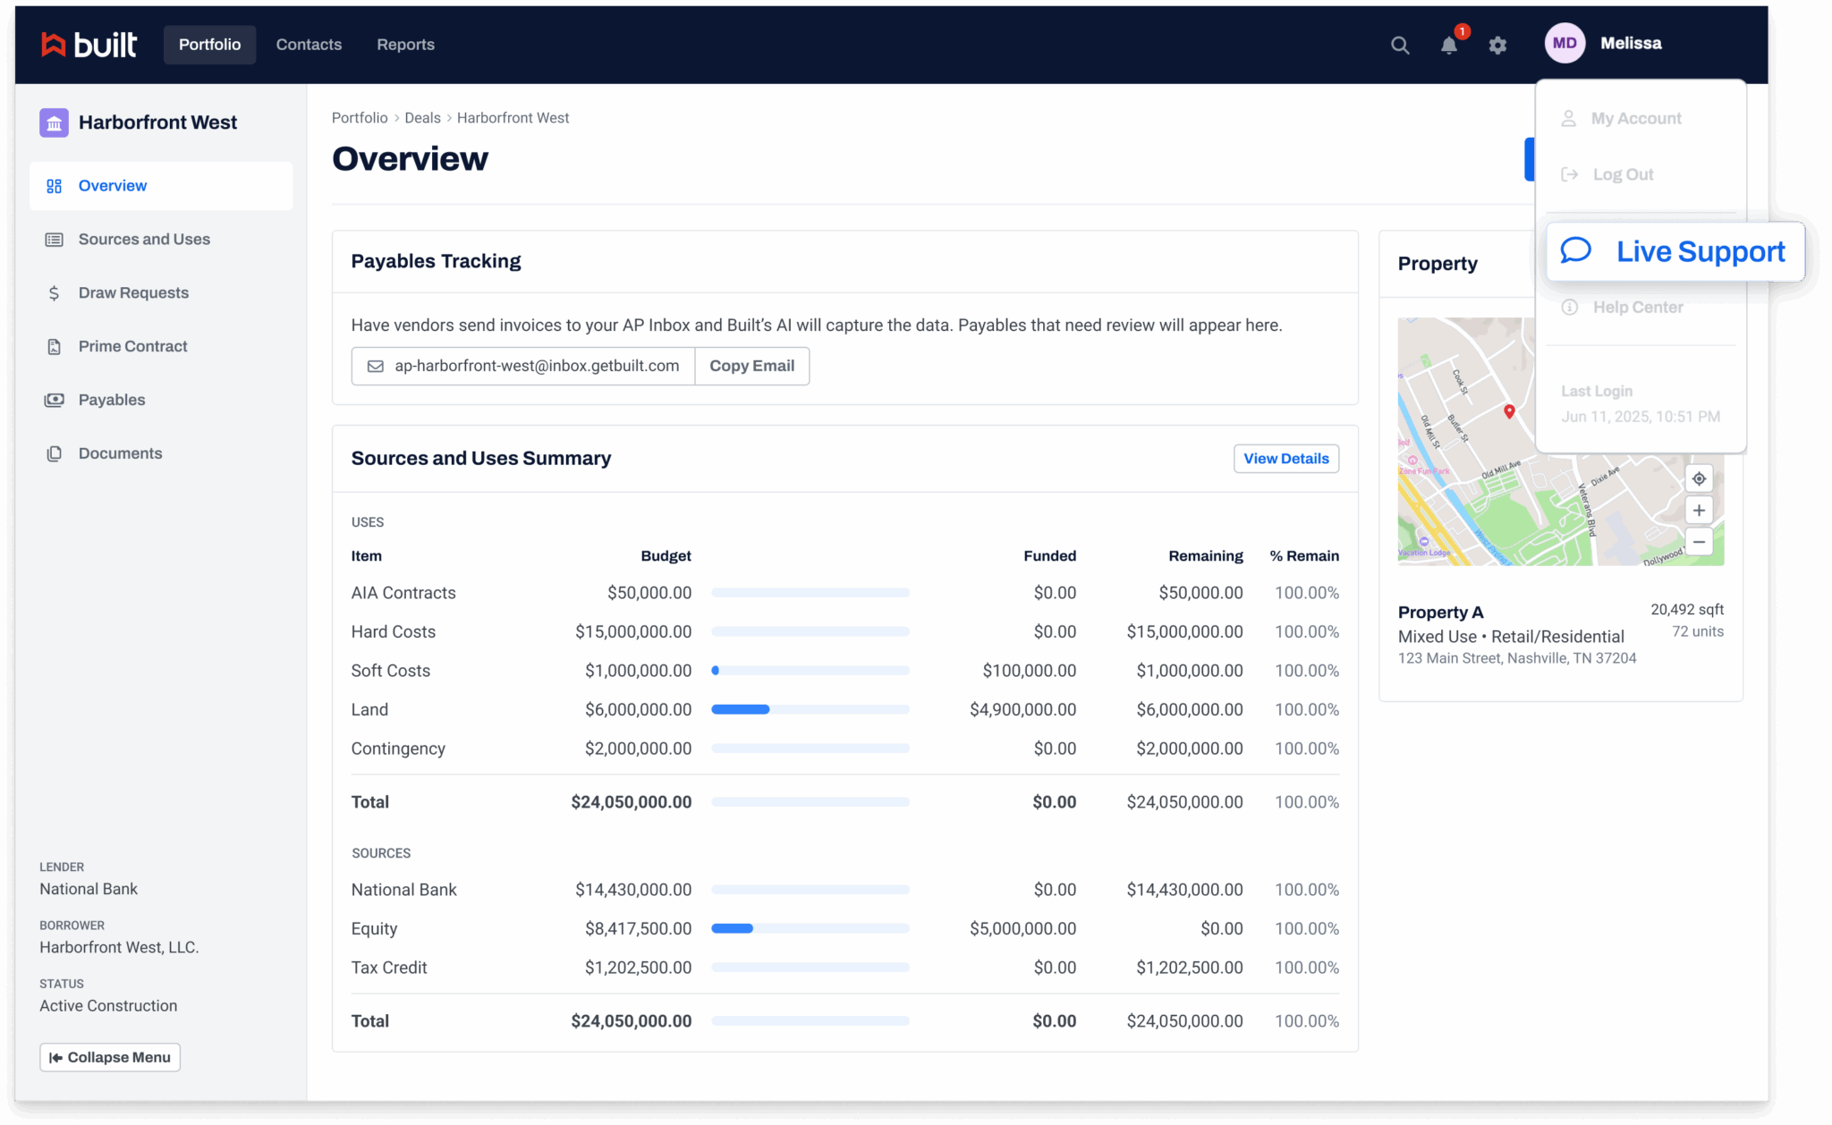1832x1125 pixels.
Task: Open the Melissa profile dropdown
Action: pyautogui.click(x=1630, y=42)
